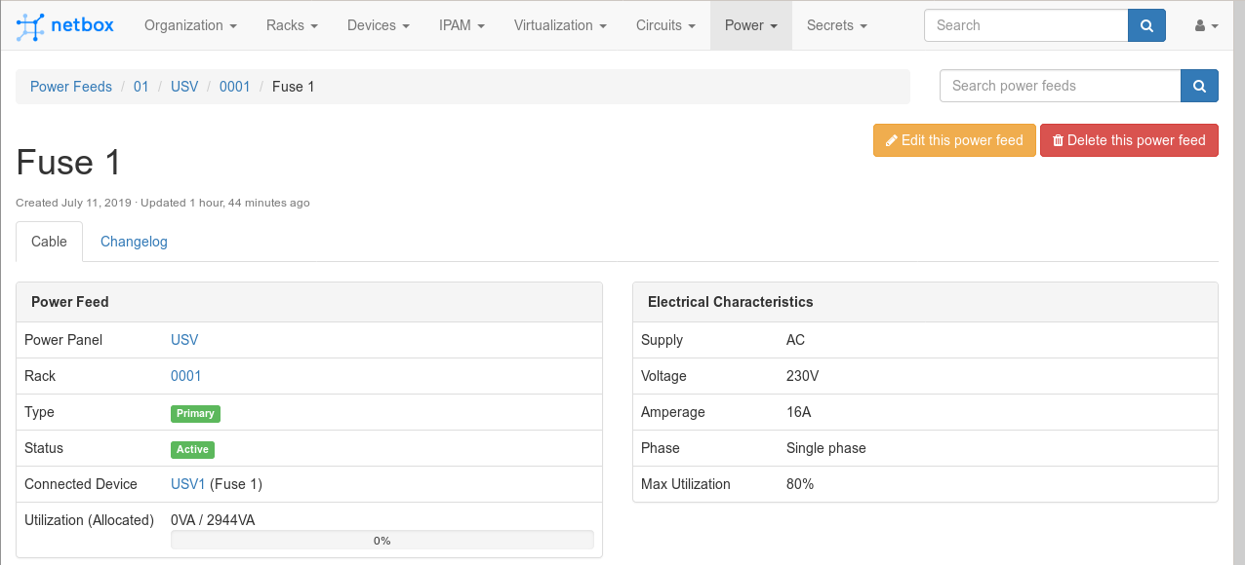Open the Secrets menu
The width and height of the screenshot is (1245, 565).
pyautogui.click(x=836, y=25)
